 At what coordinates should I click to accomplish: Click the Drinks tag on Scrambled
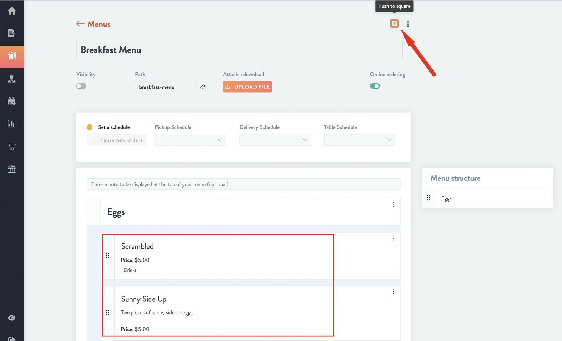(130, 270)
